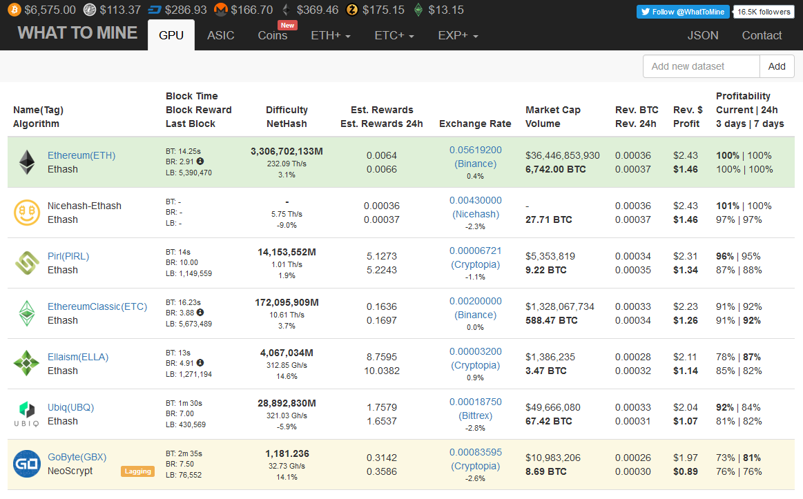Click info icon beside Ellaism BR 4.91

pos(200,362)
